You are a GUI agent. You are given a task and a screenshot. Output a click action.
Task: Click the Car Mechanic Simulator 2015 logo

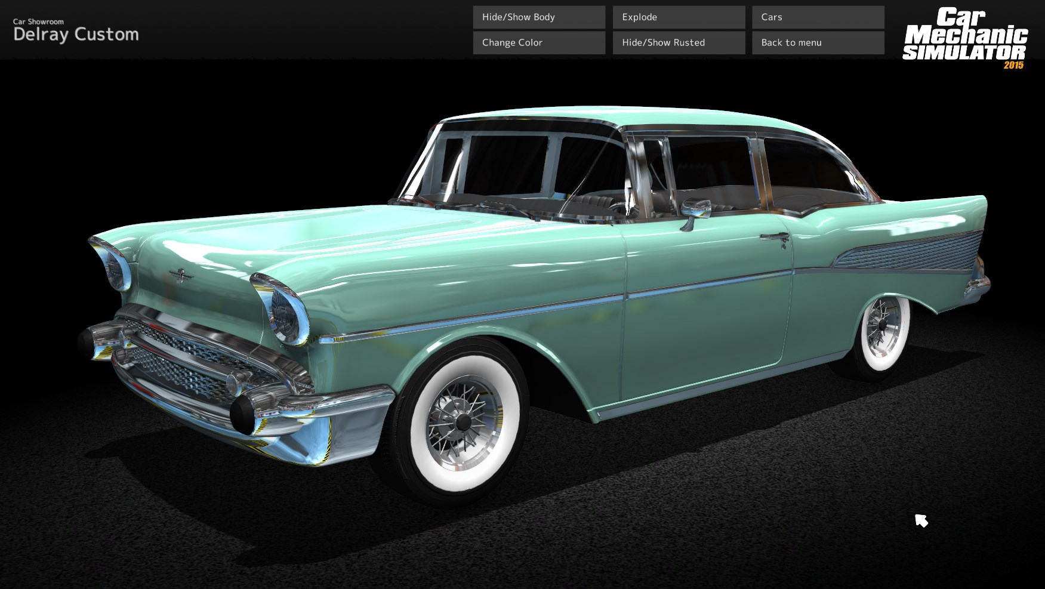point(964,38)
